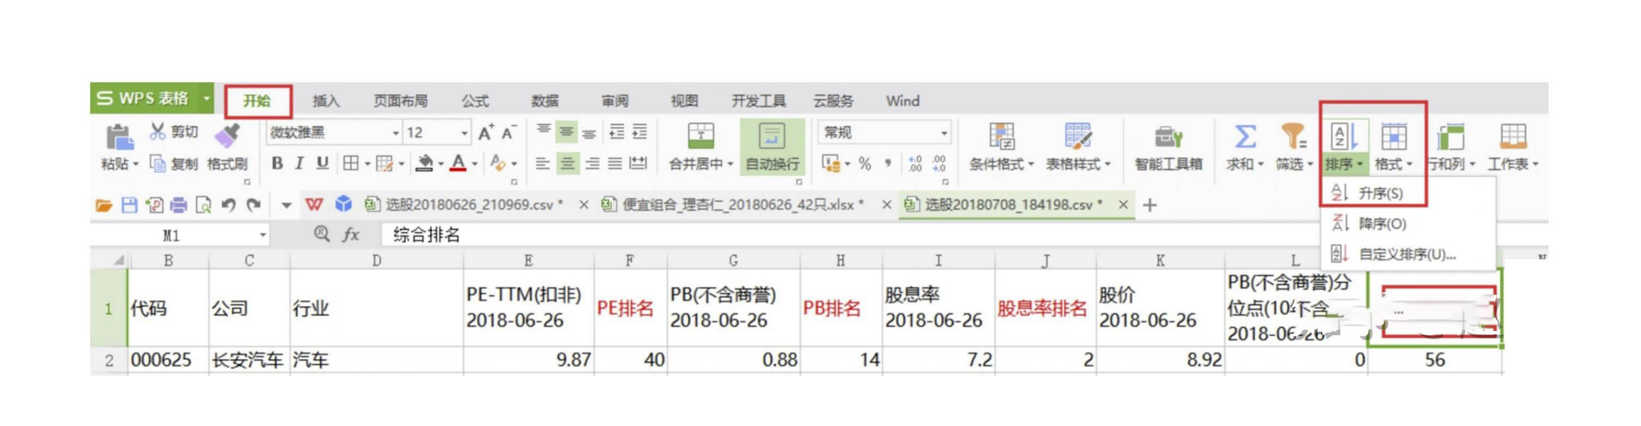Select 降序(O) descending sort option
The height and width of the screenshot is (426, 1641).
point(1381,223)
